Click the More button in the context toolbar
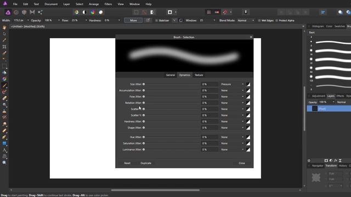Image resolution: width=351 pixels, height=197 pixels. [133, 20]
